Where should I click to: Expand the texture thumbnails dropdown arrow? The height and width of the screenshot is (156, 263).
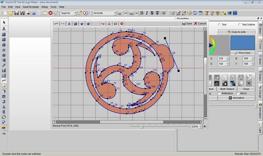249,83
